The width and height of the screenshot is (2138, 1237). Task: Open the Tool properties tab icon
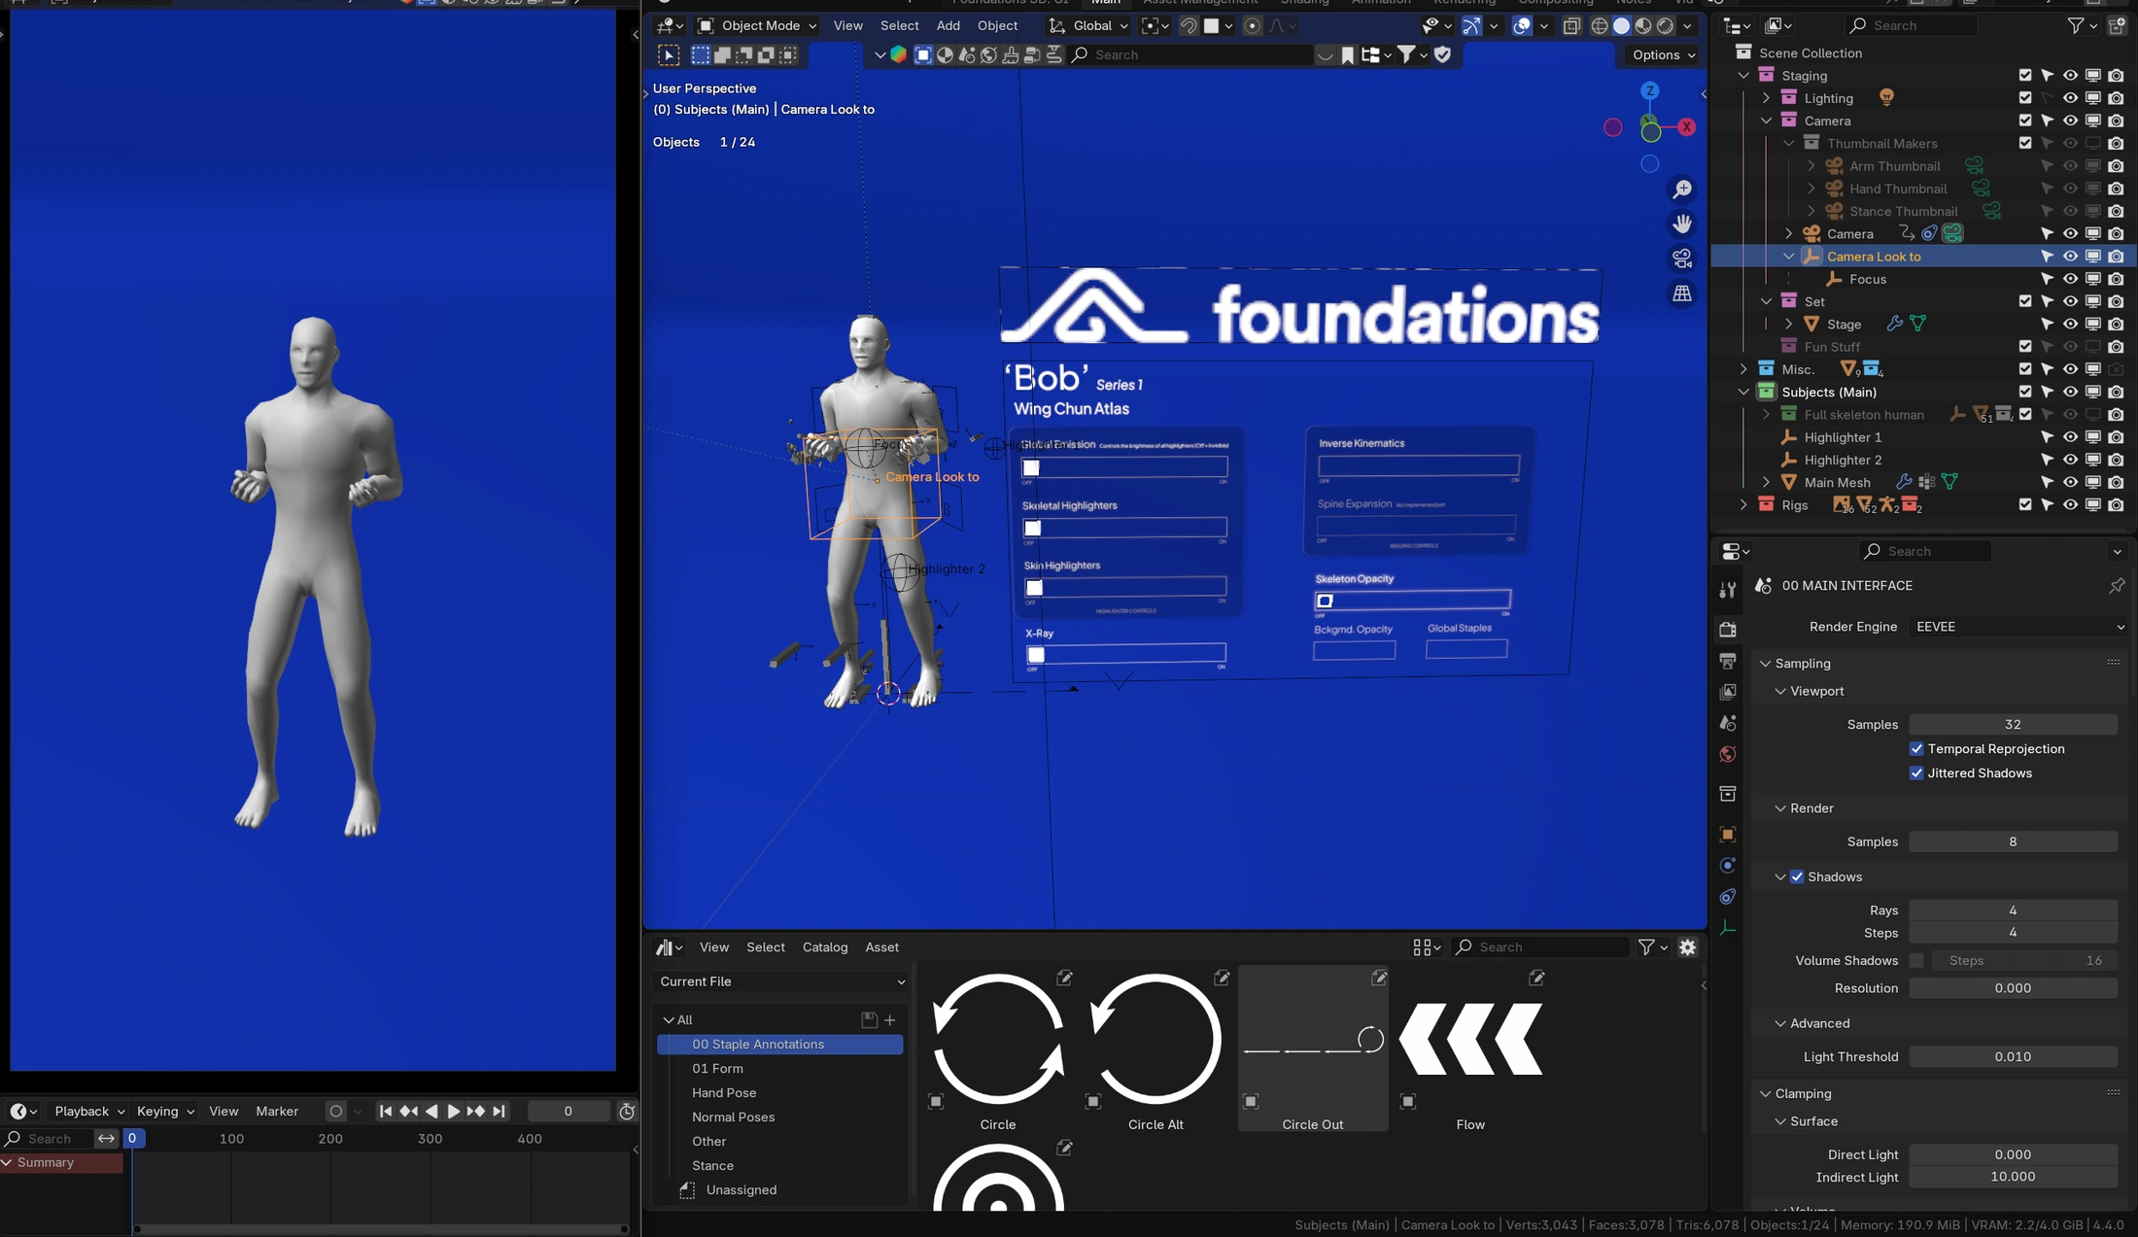coord(1728,590)
